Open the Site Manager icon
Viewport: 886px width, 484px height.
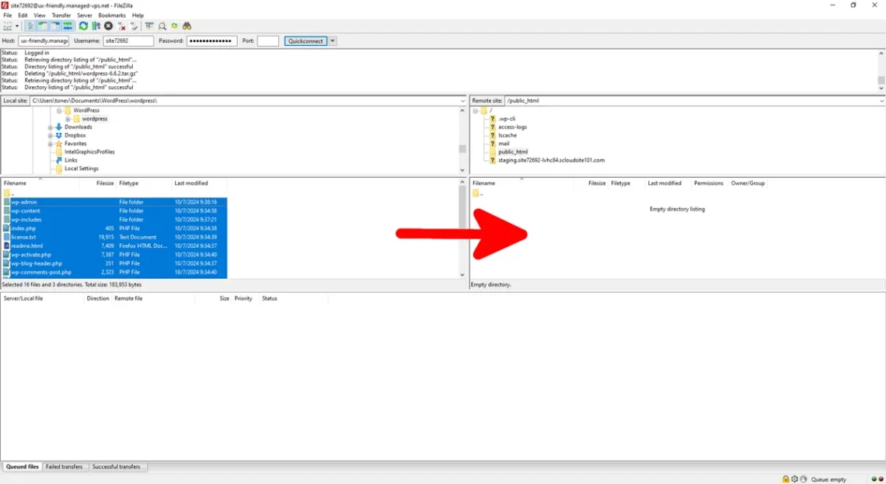coord(8,26)
